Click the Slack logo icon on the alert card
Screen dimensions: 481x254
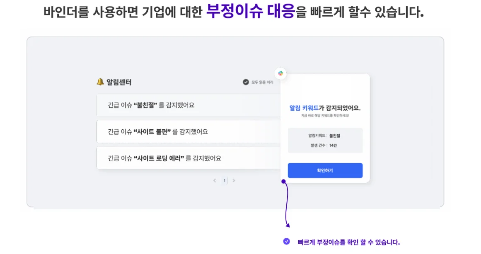(x=280, y=73)
